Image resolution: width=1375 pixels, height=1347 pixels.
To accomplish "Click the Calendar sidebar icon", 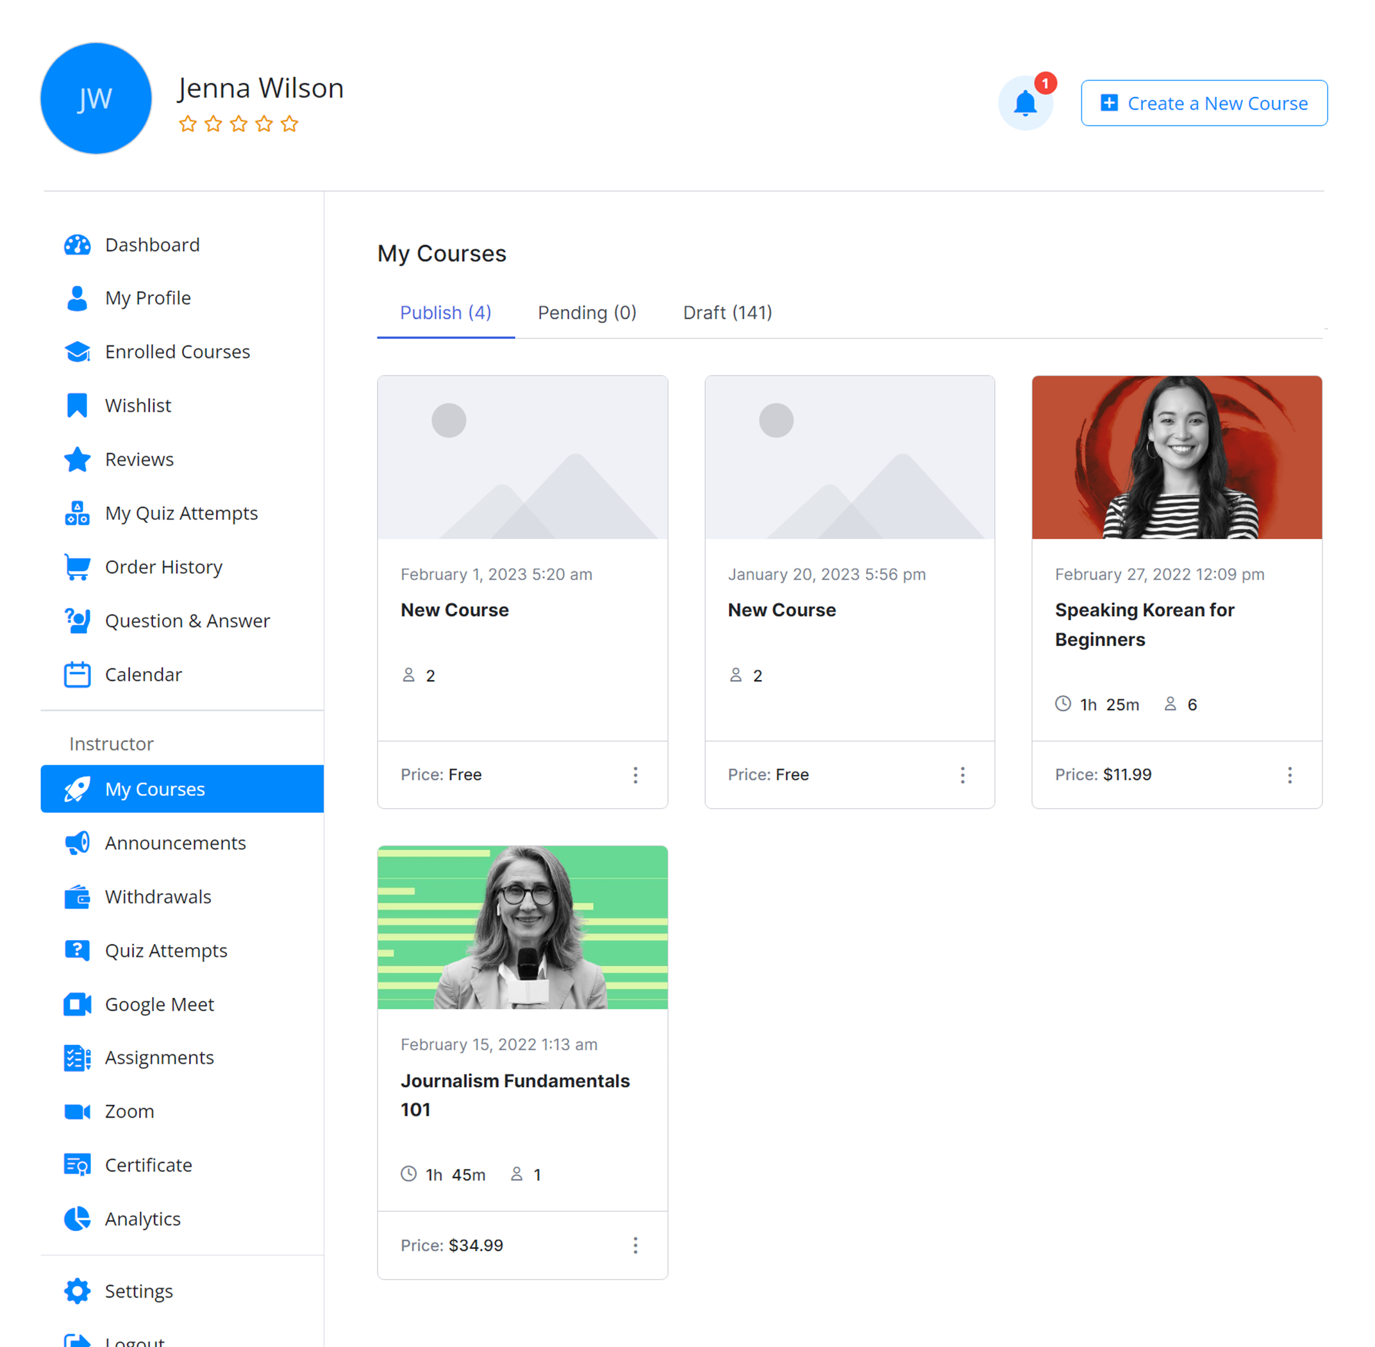I will click(77, 674).
